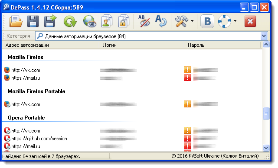Open help with the lifebuoy icon
This screenshot has width=278, height=168.
pos(225,21)
